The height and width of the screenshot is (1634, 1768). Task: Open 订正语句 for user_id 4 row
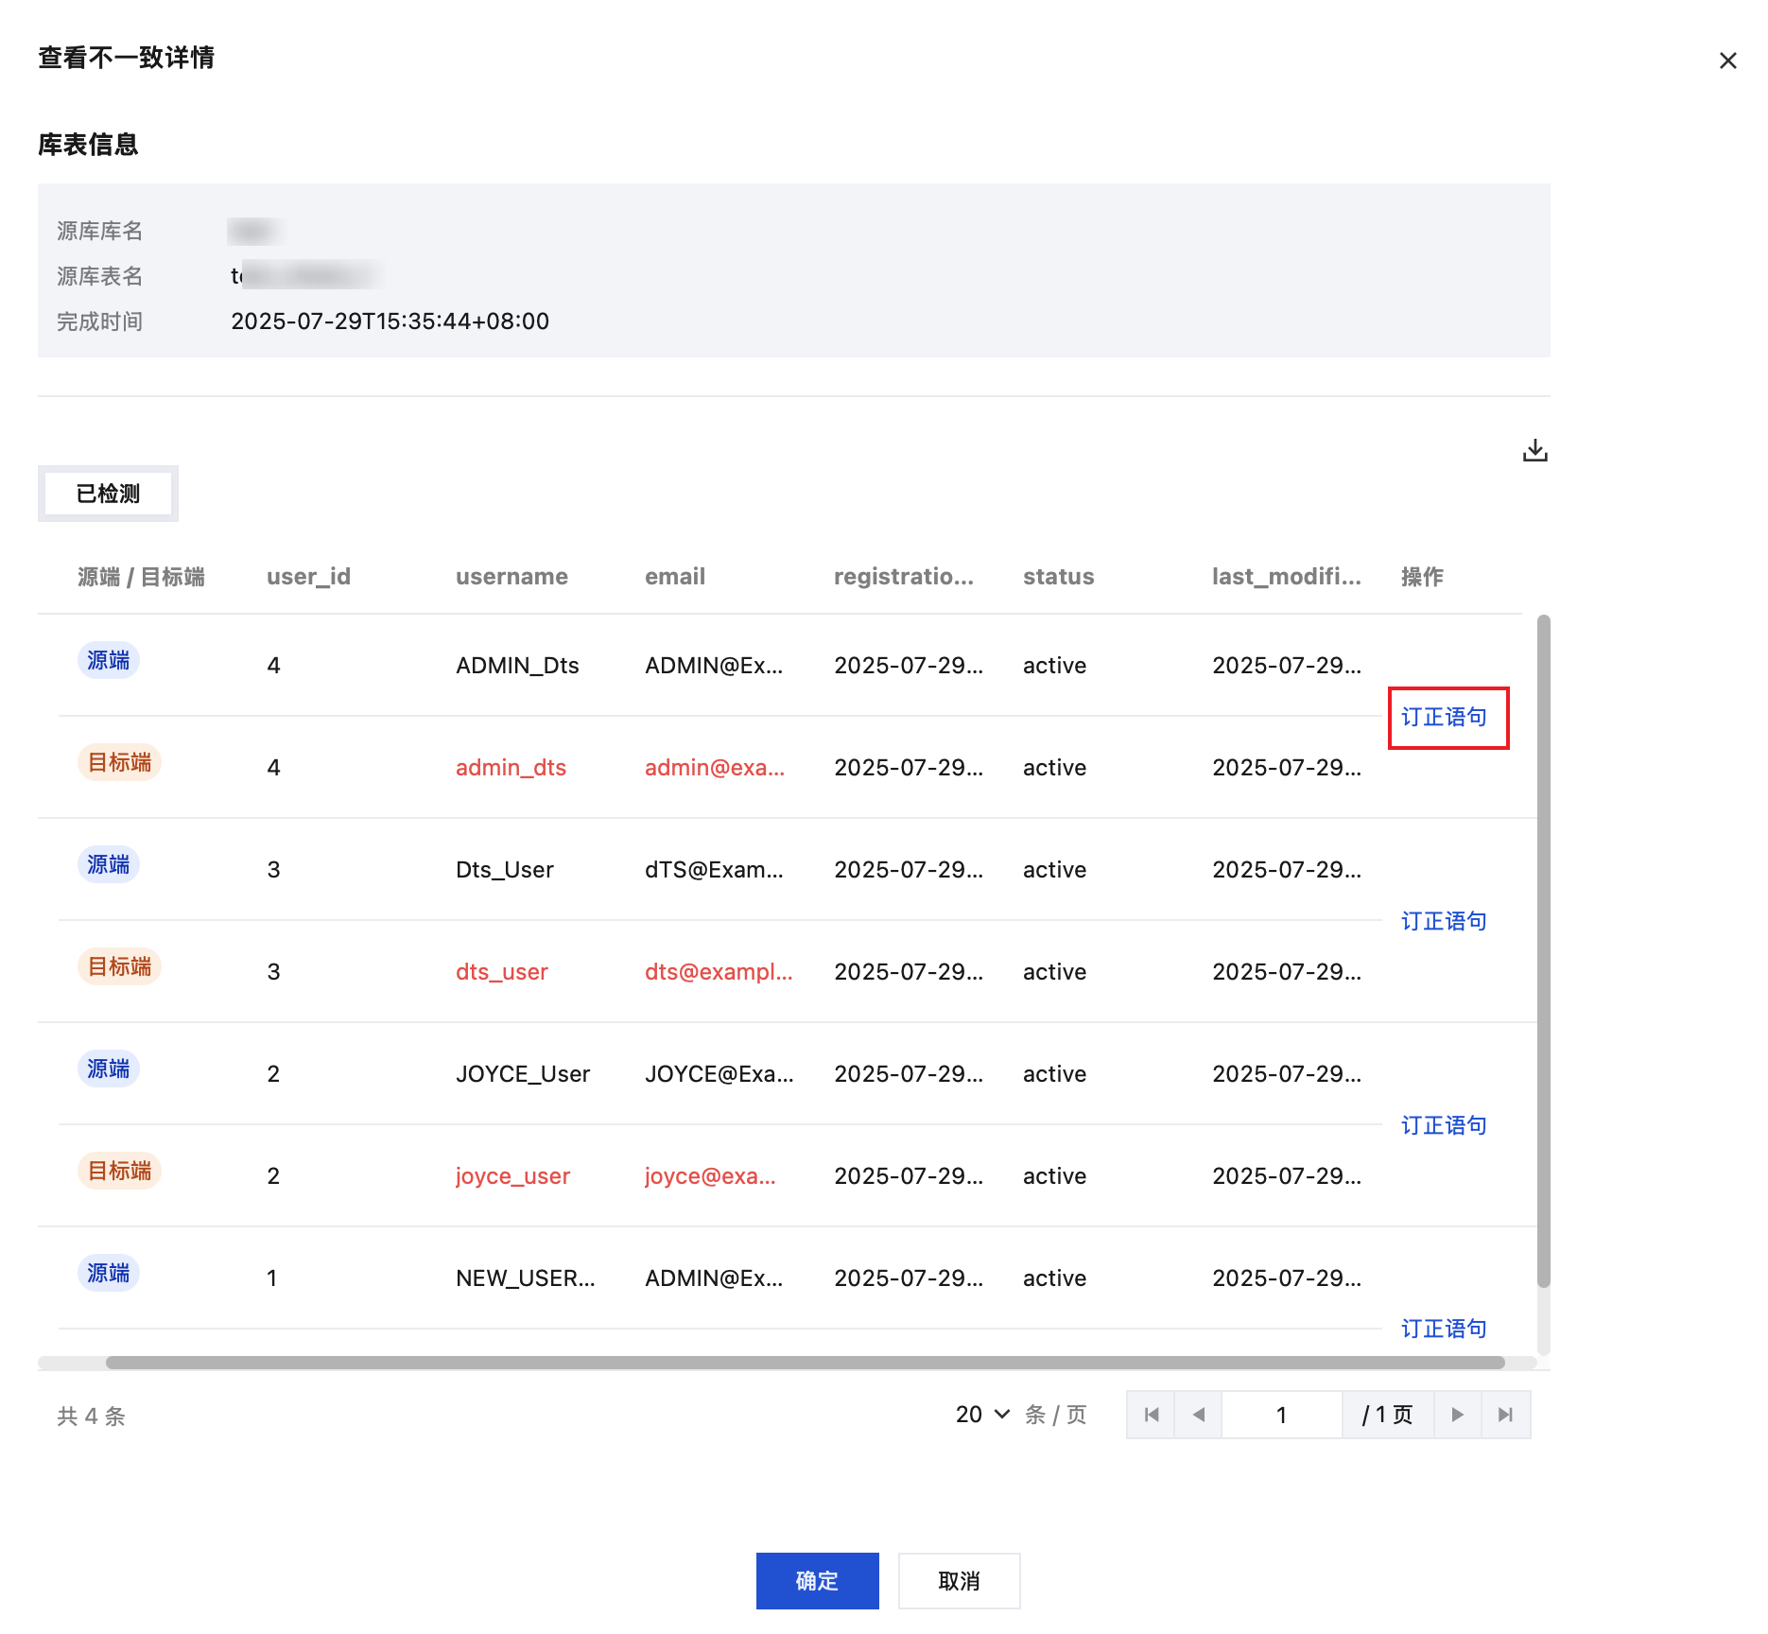pos(1444,718)
